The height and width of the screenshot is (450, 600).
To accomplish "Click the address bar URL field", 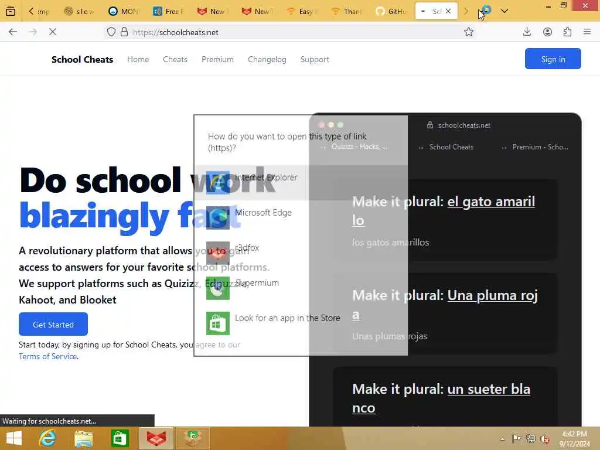I will coord(291,32).
